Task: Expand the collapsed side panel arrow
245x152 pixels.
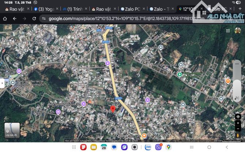Action: coord(2,83)
